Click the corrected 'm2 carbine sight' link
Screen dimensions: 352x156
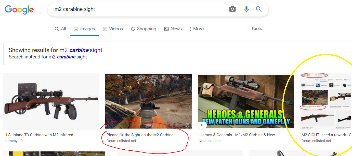pos(81,50)
